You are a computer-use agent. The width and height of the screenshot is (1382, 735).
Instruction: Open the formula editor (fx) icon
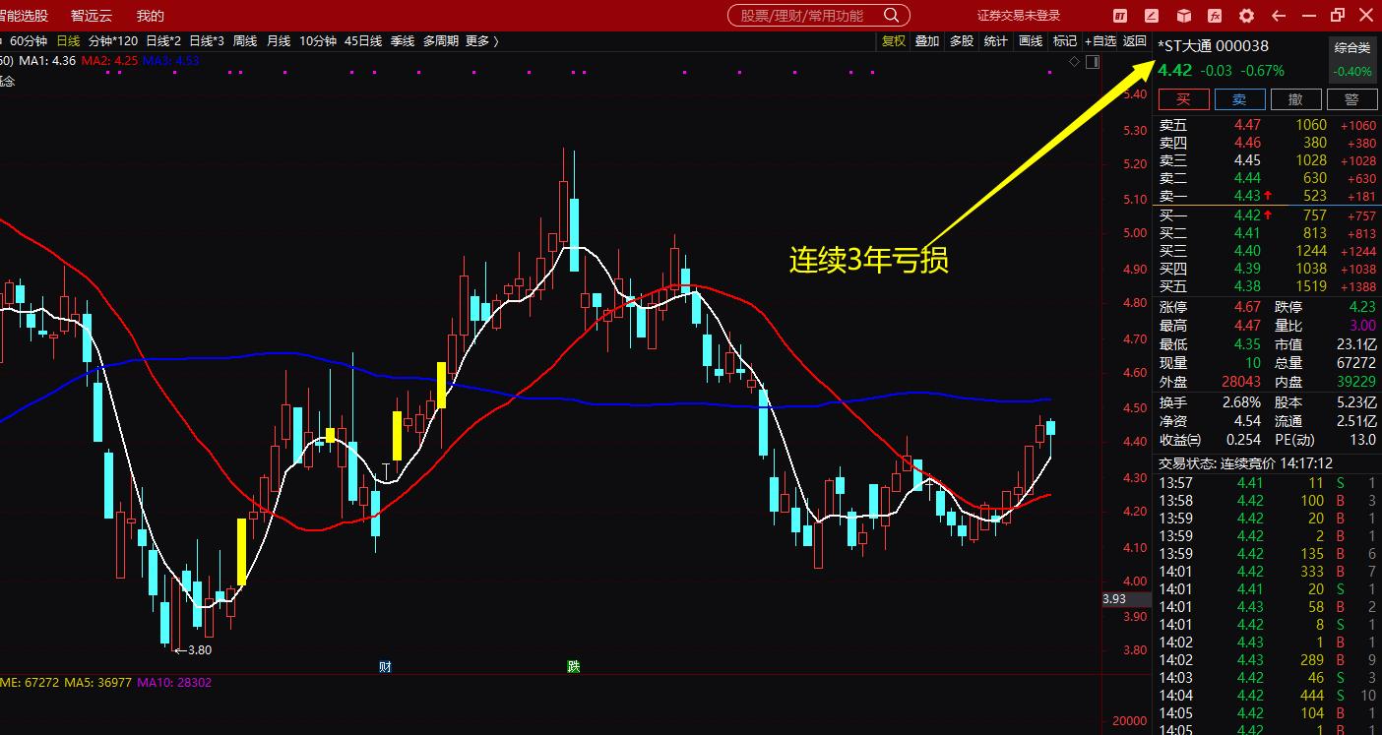pyautogui.click(x=1215, y=16)
